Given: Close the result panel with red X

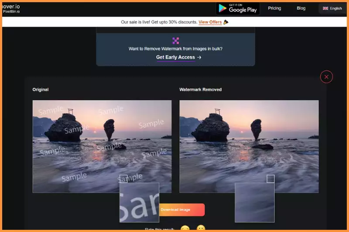Looking at the screenshot, I should (326, 77).
